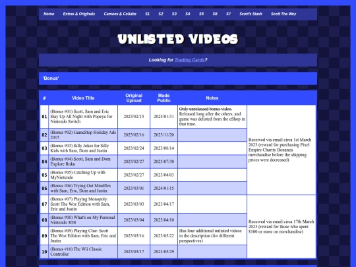The width and height of the screenshot is (356, 267).
Task: Click upload date 2023/03/04
Action: (134, 220)
